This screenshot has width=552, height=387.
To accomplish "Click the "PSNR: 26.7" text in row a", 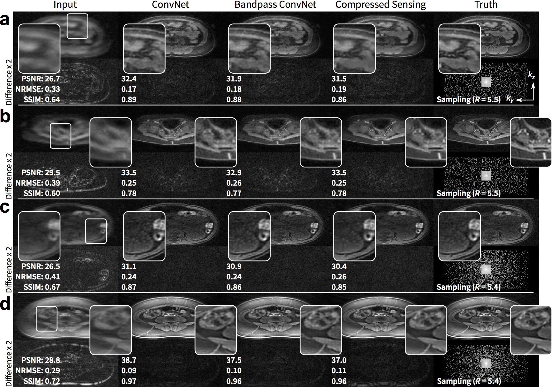I will click(x=41, y=79).
